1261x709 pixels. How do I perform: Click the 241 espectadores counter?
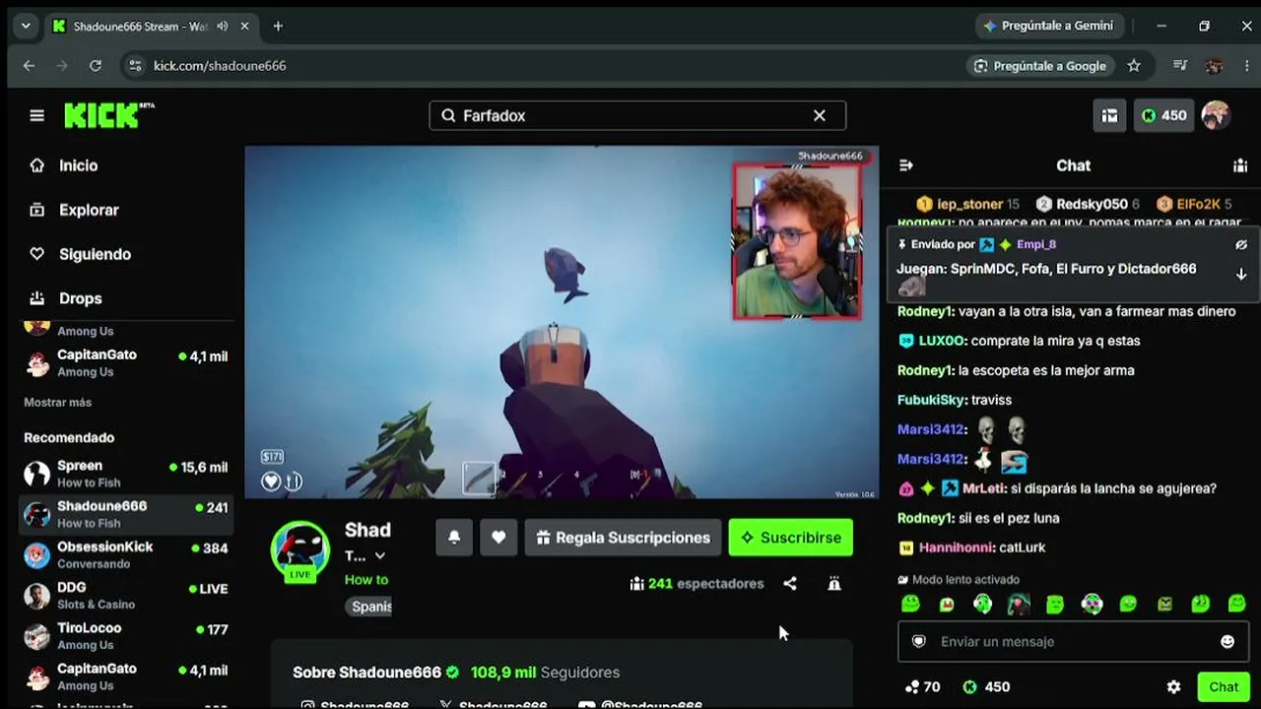click(x=697, y=584)
